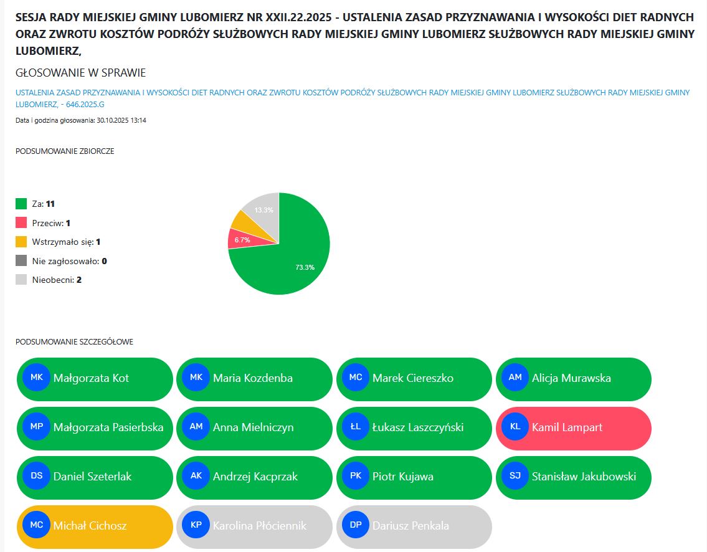
Task: Click the KP avatar for Karolina Płóciennik
Action: pyautogui.click(x=196, y=525)
